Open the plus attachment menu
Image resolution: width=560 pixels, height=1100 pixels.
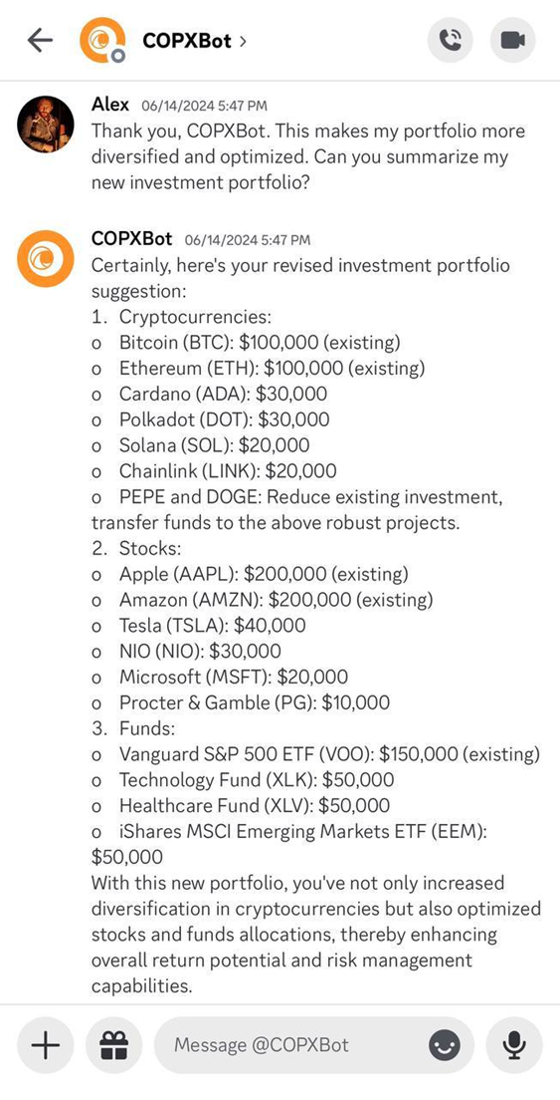coord(46,1046)
